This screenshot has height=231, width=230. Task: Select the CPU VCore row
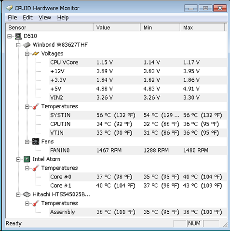point(138,63)
